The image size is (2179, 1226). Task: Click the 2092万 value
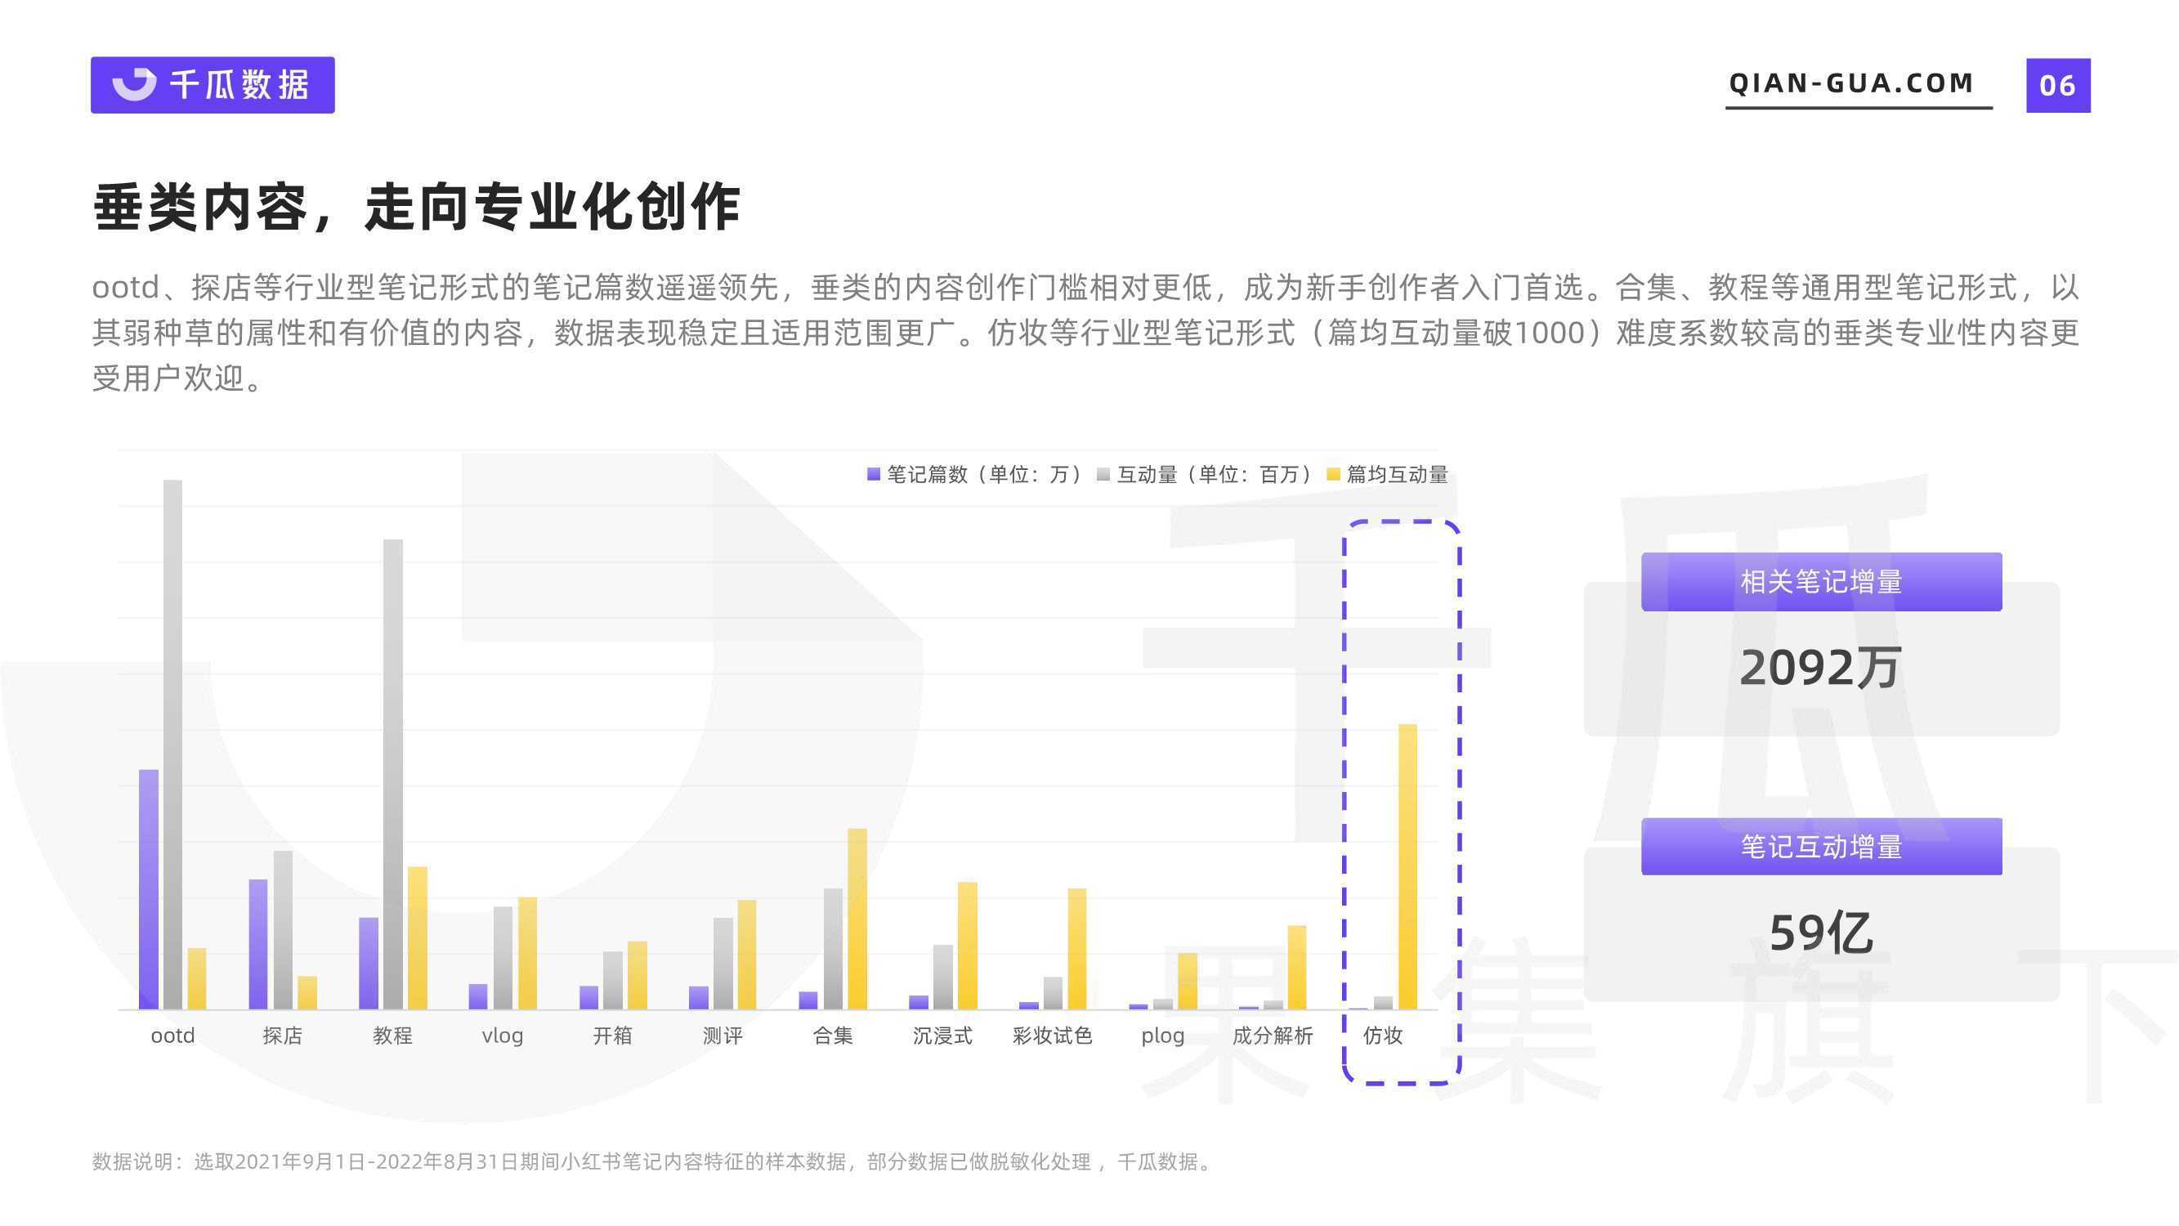[1821, 668]
